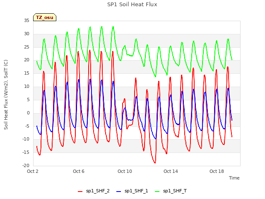This screenshot has height=199, width=265.
Task: Select the Oct 6 x-axis label
Action: point(79,171)
